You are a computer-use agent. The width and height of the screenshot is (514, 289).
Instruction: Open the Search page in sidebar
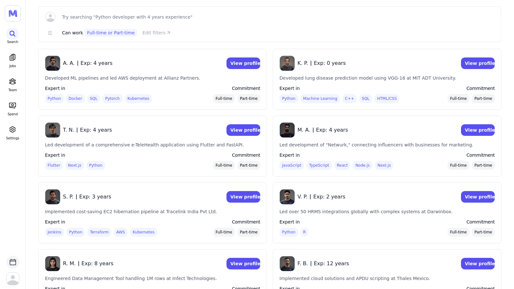(x=13, y=36)
